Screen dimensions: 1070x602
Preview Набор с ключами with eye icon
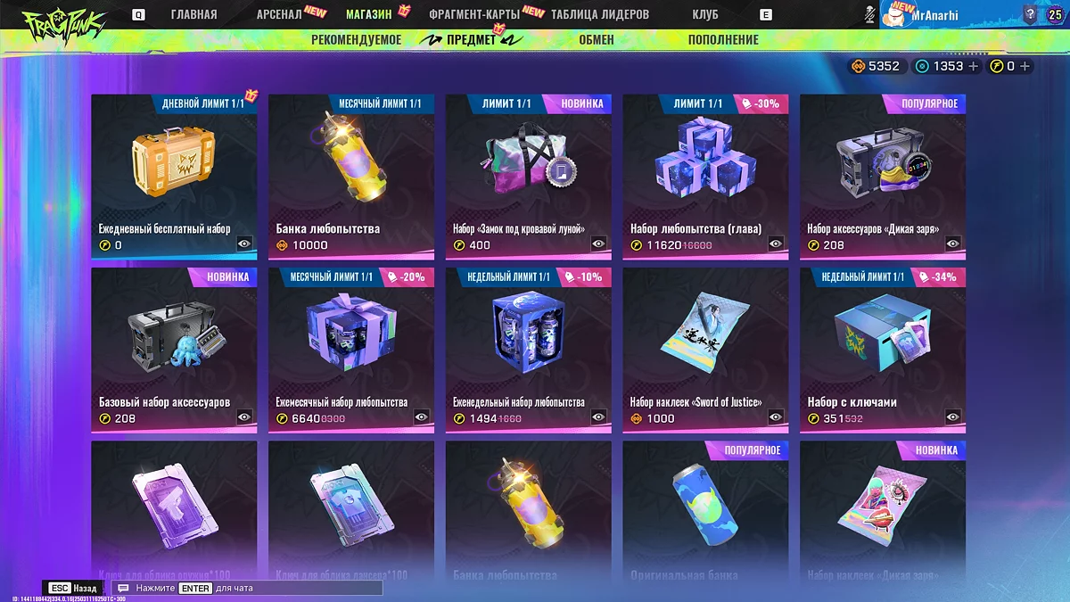click(953, 417)
